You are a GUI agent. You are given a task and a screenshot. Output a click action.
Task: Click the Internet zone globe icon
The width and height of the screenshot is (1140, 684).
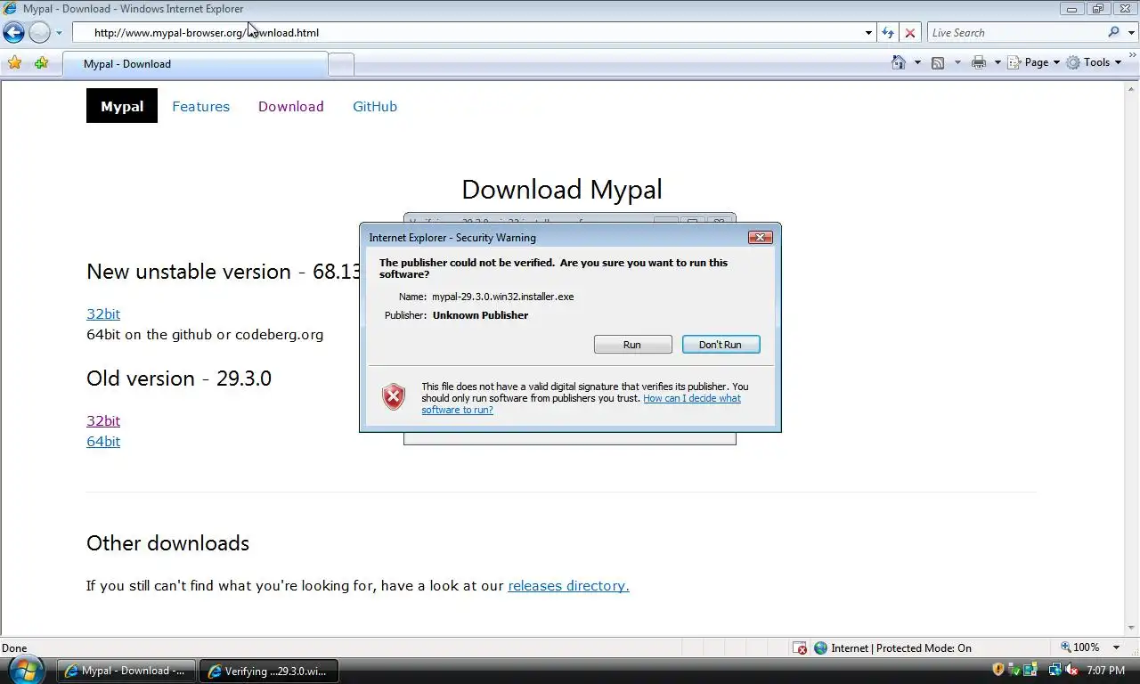[821, 648]
